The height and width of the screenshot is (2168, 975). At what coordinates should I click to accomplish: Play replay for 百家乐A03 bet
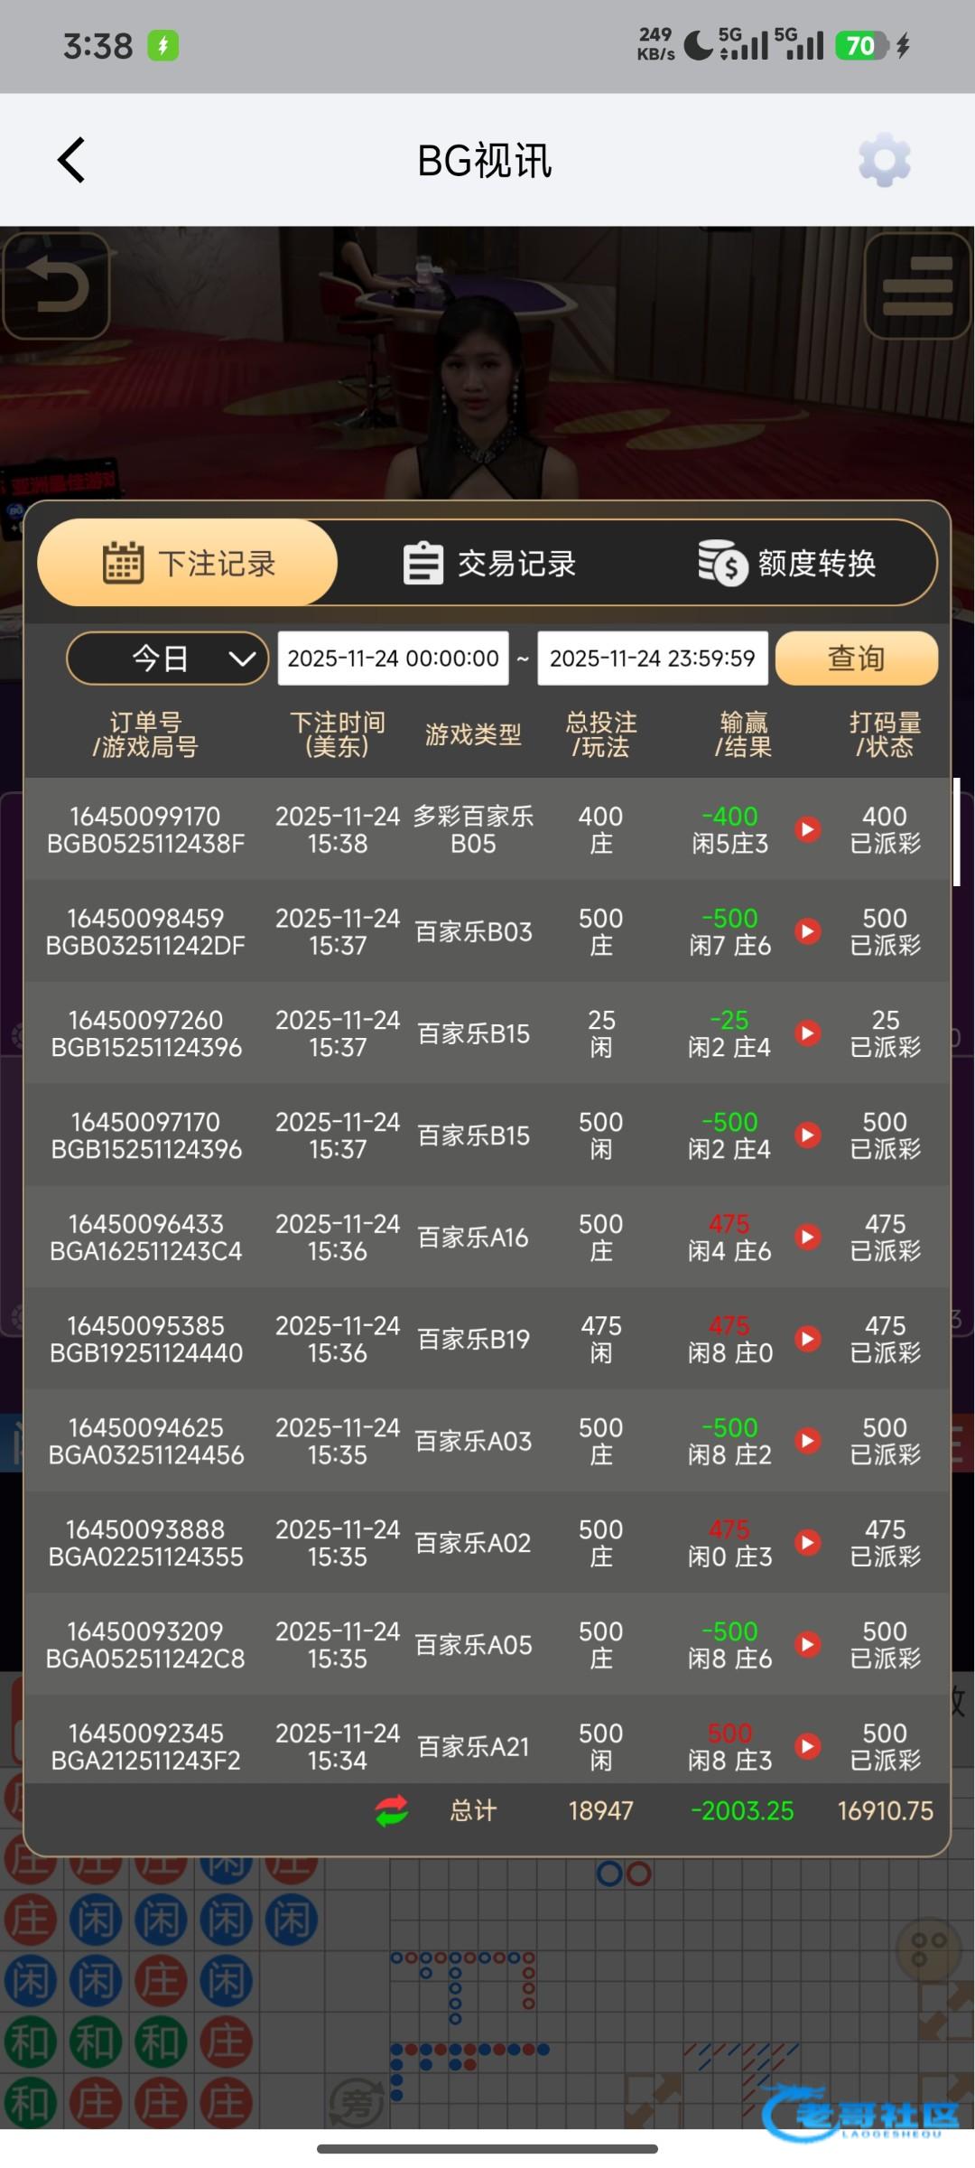808,1441
